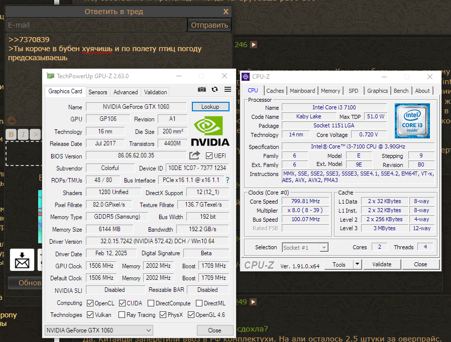Open Bus Interface question mark help

(228, 180)
